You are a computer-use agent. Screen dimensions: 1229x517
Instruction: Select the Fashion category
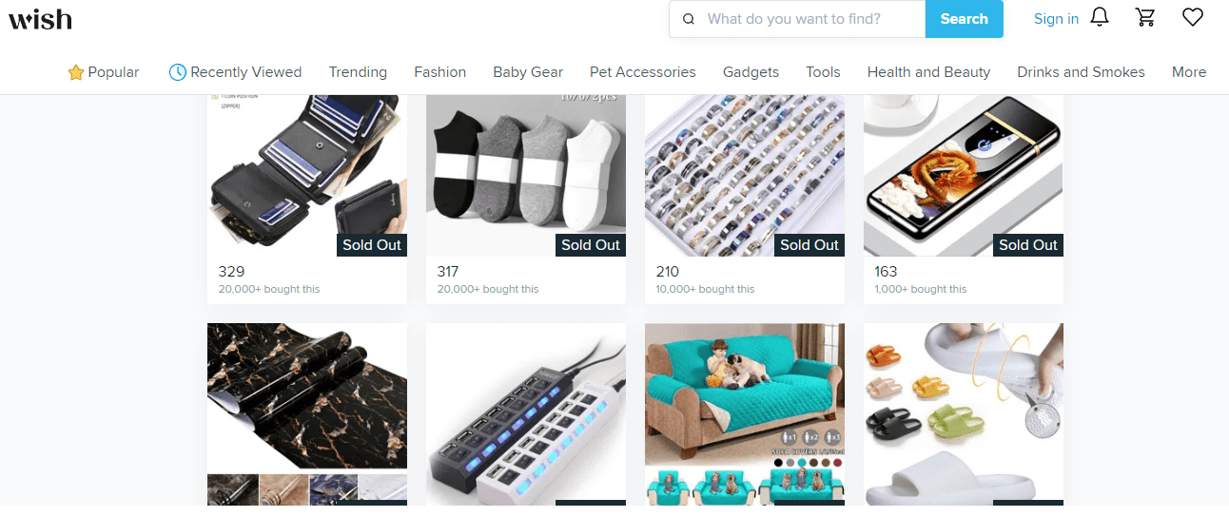[x=439, y=72]
